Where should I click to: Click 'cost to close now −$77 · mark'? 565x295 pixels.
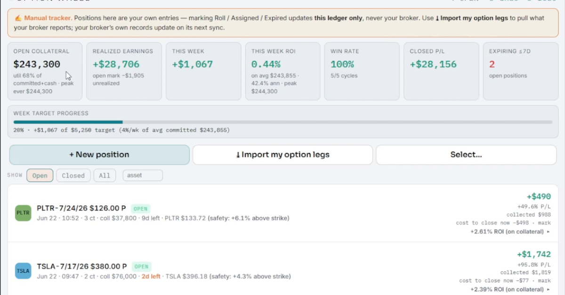pos(505,280)
